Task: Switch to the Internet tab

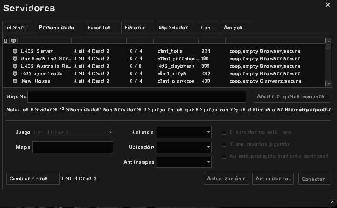Action: pyautogui.click(x=19, y=28)
